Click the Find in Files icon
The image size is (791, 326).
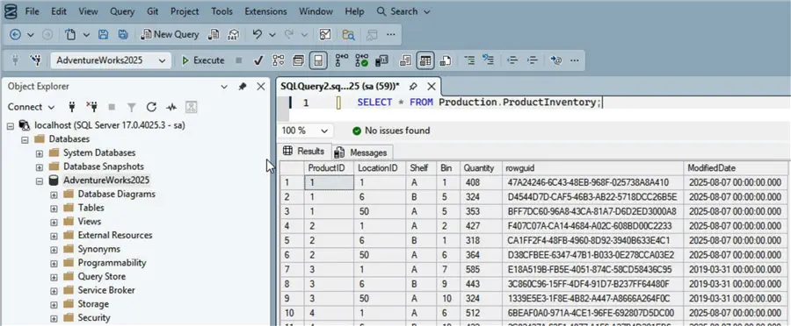point(348,35)
